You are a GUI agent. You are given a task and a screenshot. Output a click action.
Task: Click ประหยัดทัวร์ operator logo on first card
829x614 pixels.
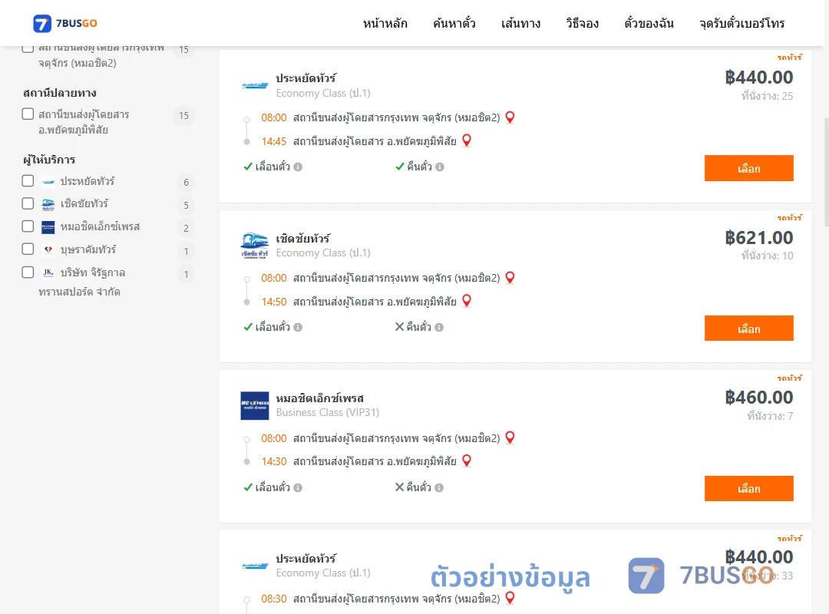[x=255, y=85]
